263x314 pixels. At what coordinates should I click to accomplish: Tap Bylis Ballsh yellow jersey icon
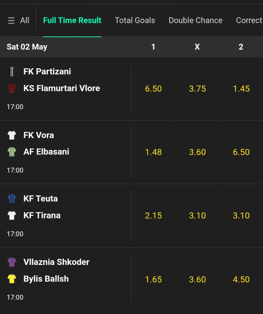pyautogui.click(x=12, y=279)
